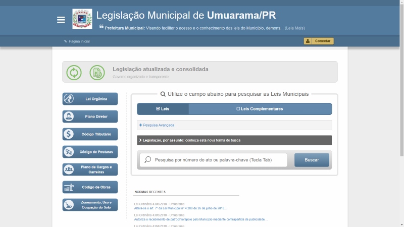Viewport: 404px width, 227px height.
Task: Open the Código Tributário section
Action: (x=90, y=134)
